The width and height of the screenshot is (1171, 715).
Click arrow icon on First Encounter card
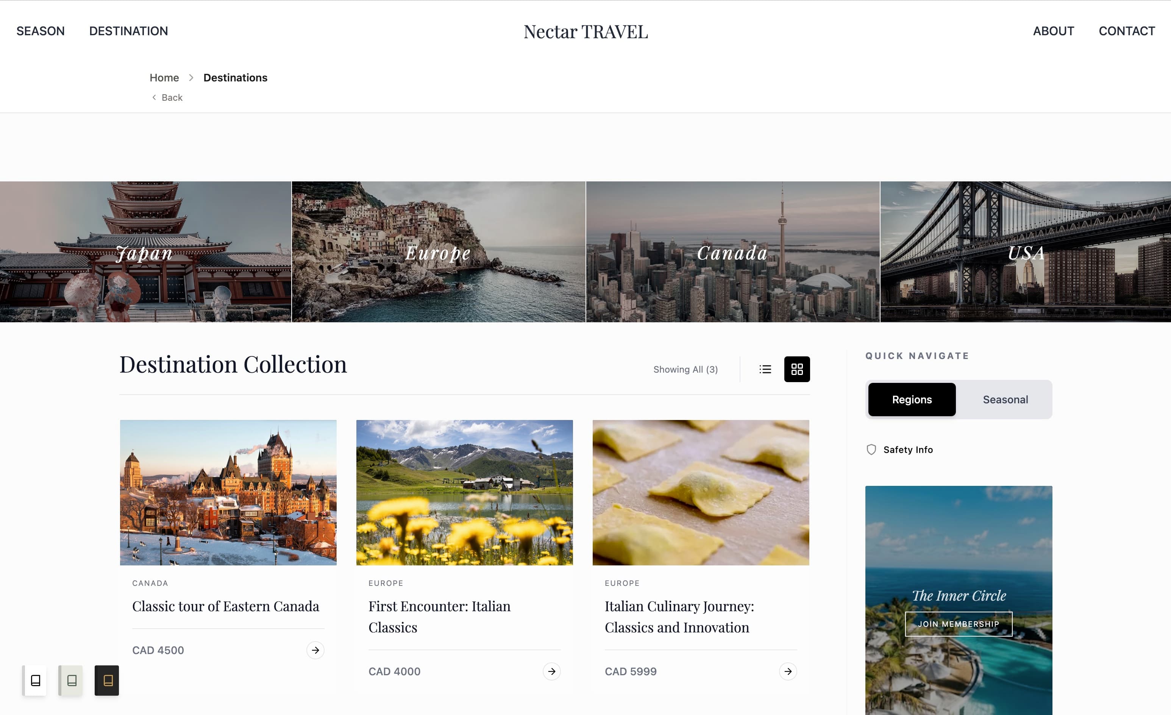pyautogui.click(x=551, y=671)
